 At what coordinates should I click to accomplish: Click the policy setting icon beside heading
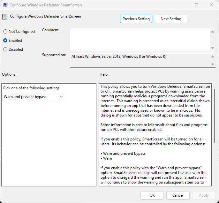click(5, 17)
